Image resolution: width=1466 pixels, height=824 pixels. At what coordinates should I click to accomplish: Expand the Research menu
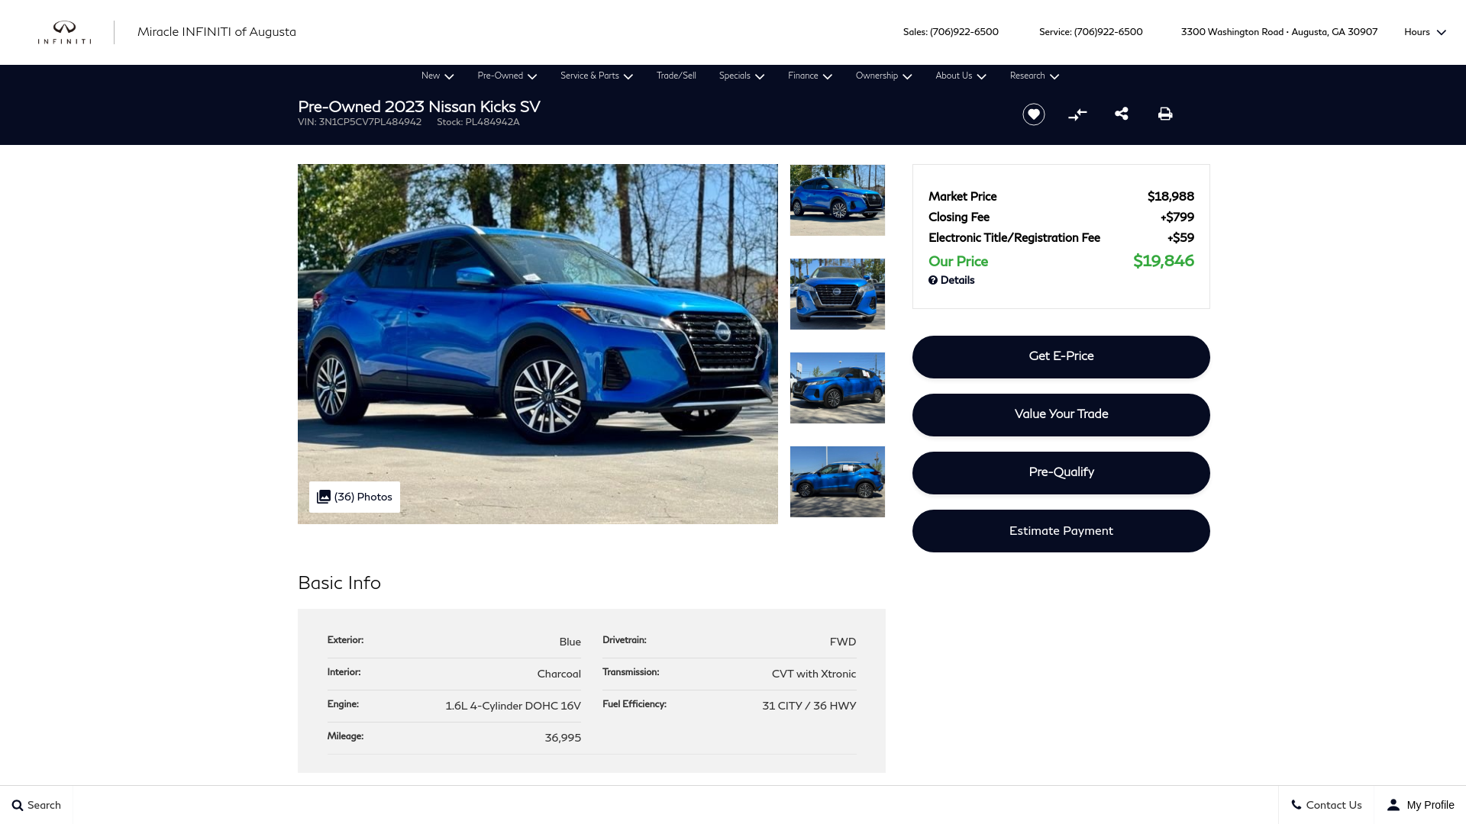tap(1035, 76)
